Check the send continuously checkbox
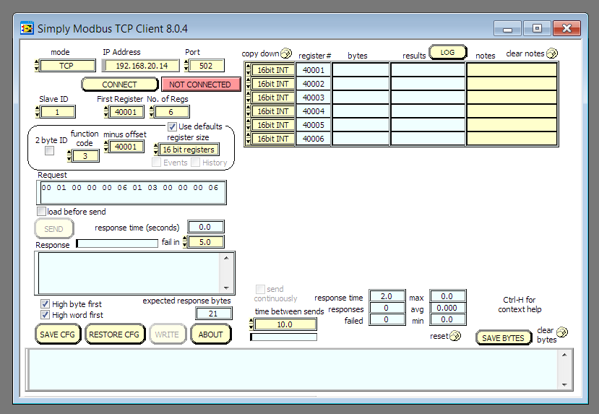This screenshot has height=414, width=599. (260, 289)
